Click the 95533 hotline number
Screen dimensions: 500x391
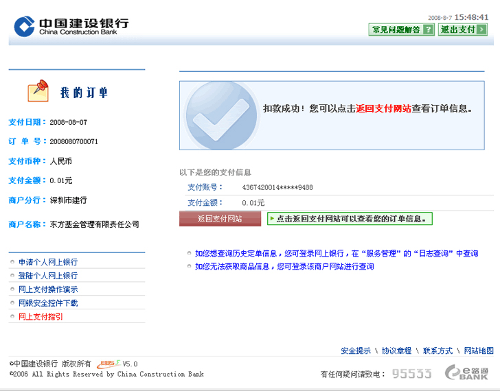coord(411,373)
